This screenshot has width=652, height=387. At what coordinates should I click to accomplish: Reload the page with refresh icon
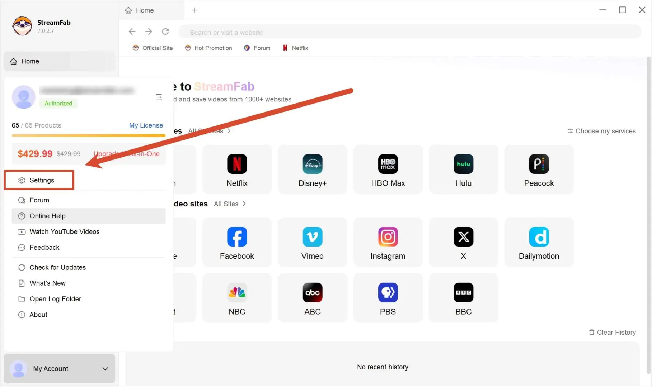(x=165, y=32)
